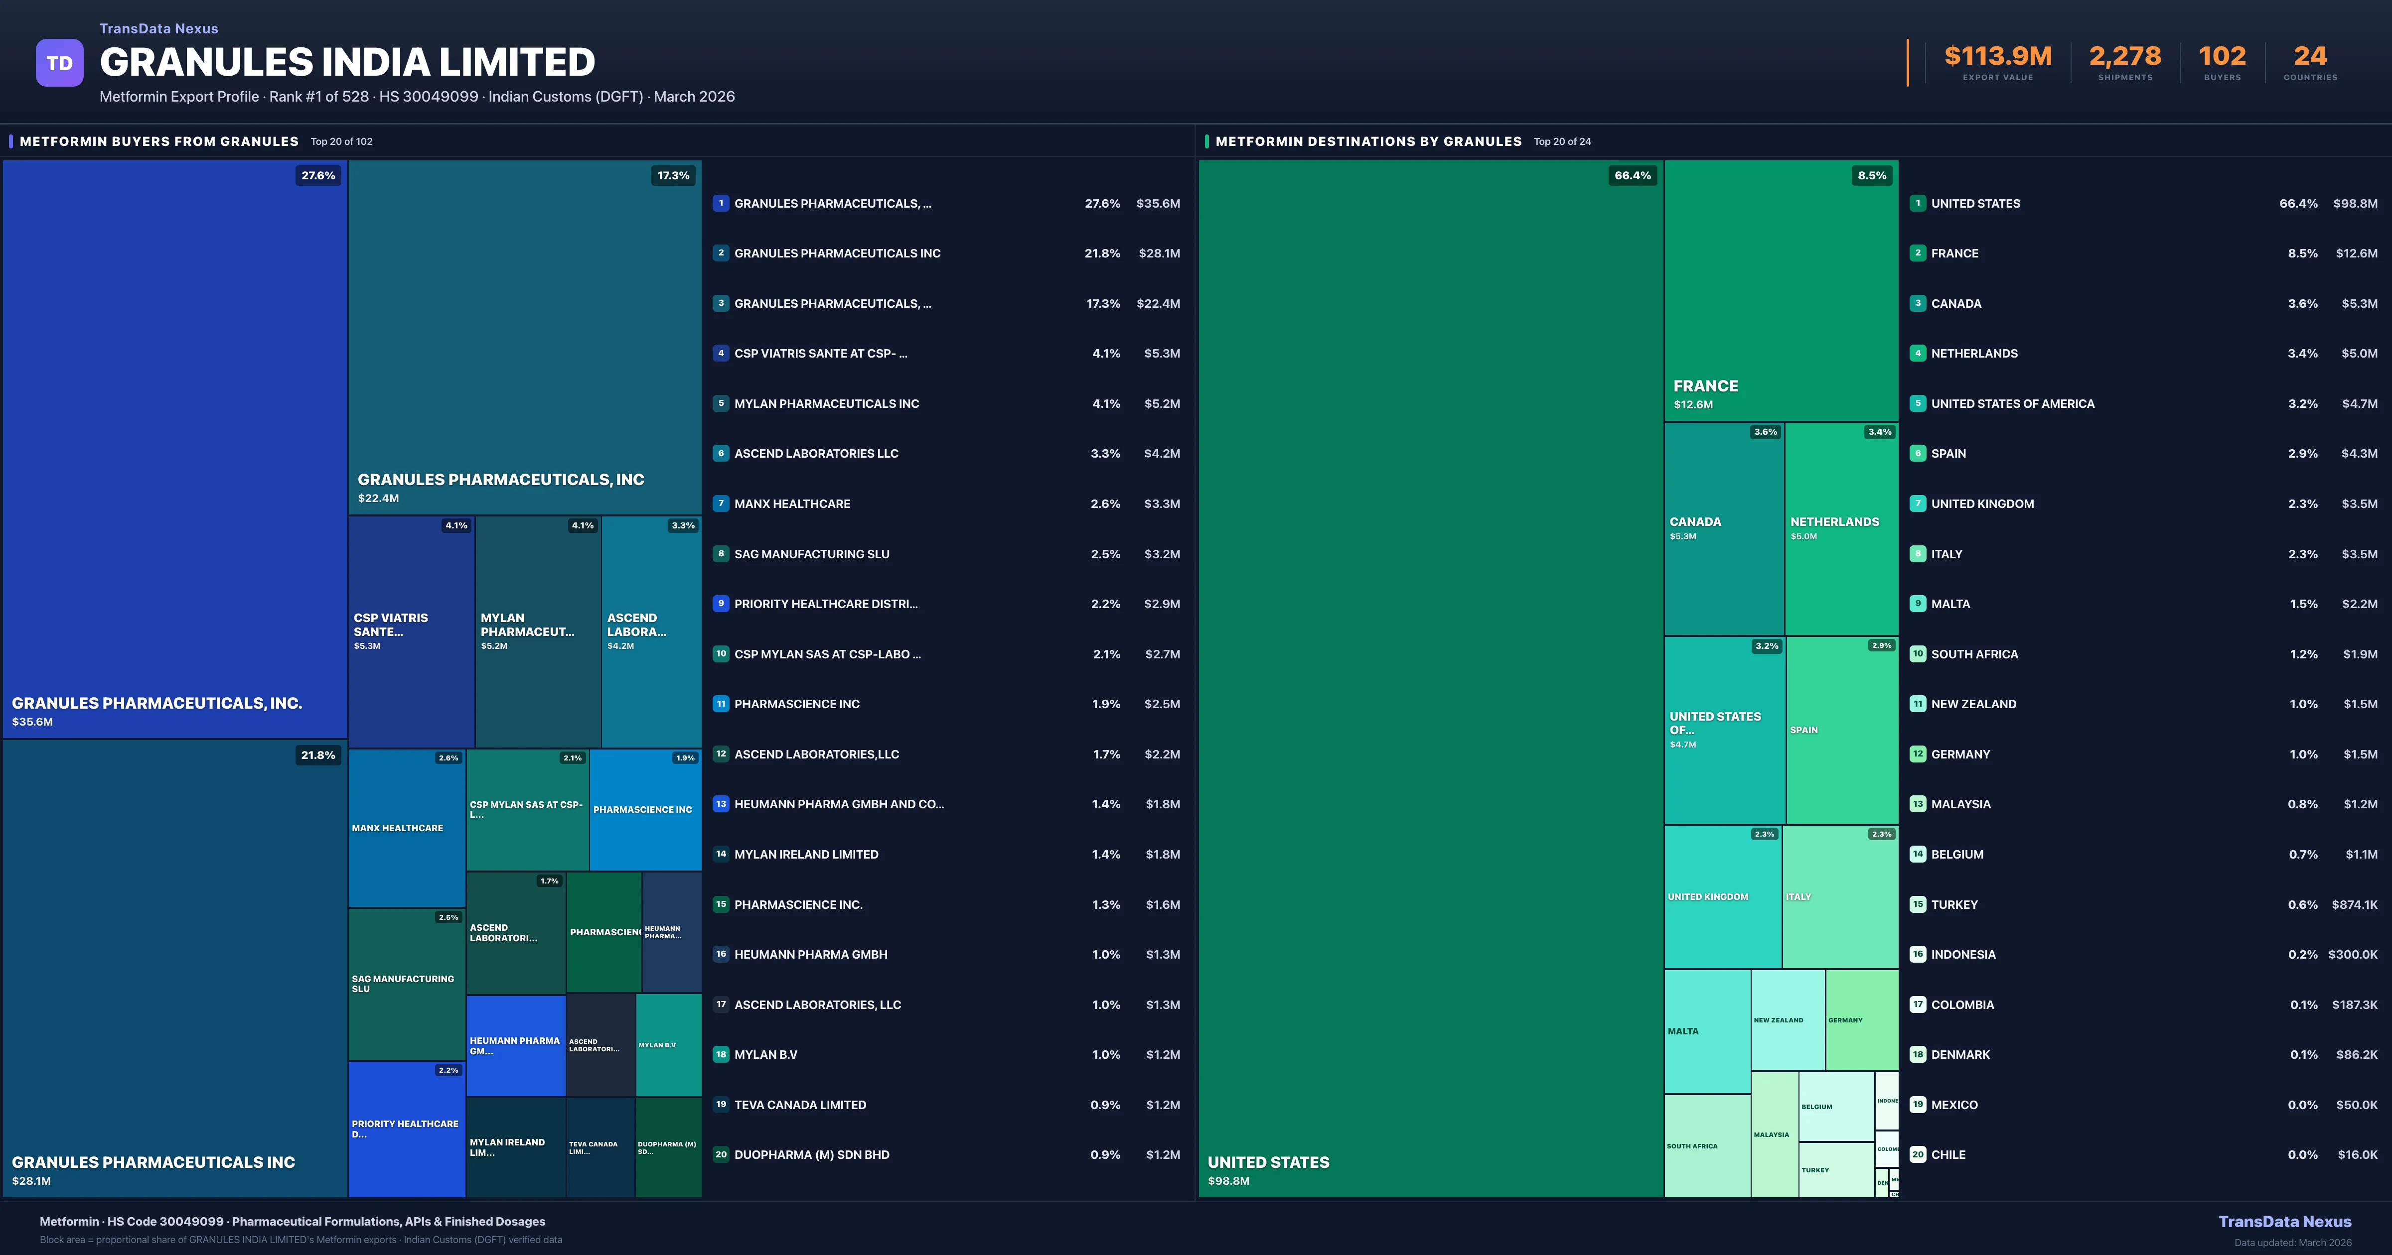Screen dimensions: 2392x1255
Task: Click rank 2 badge next to France
Action: 1918,253
